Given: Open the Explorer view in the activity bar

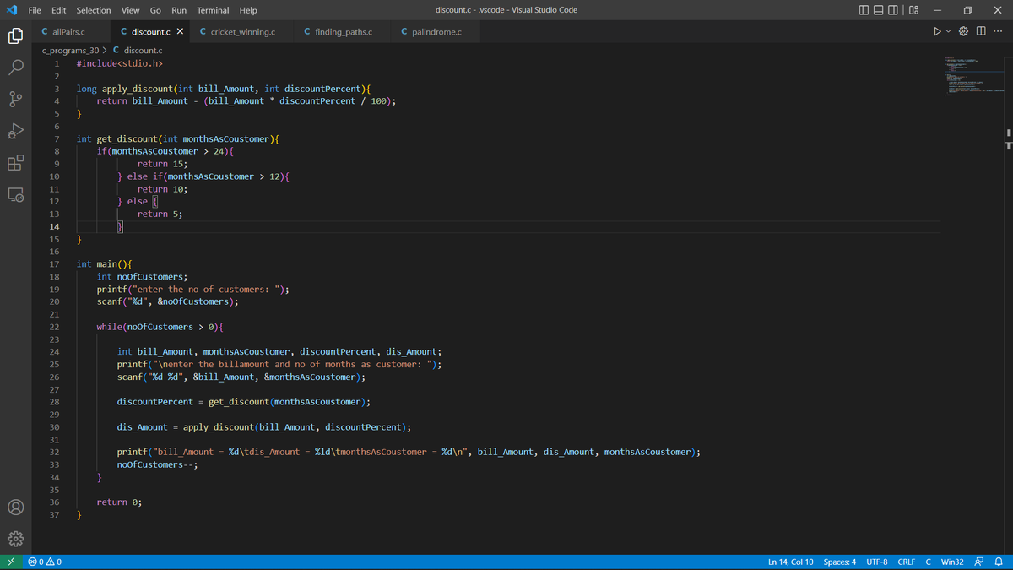Looking at the screenshot, I should 15,36.
